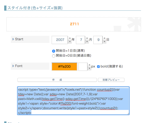Click the Start row label text
This screenshot has height=123, width=143.
(x=19, y=39)
